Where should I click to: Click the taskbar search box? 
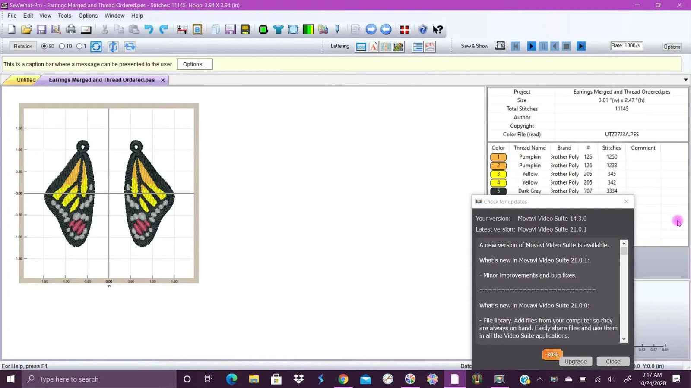[99, 379]
